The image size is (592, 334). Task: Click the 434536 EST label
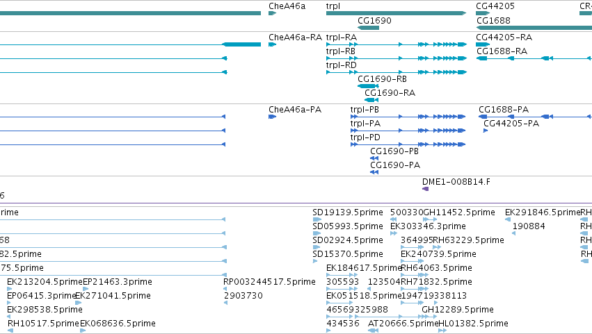[342, 324]
